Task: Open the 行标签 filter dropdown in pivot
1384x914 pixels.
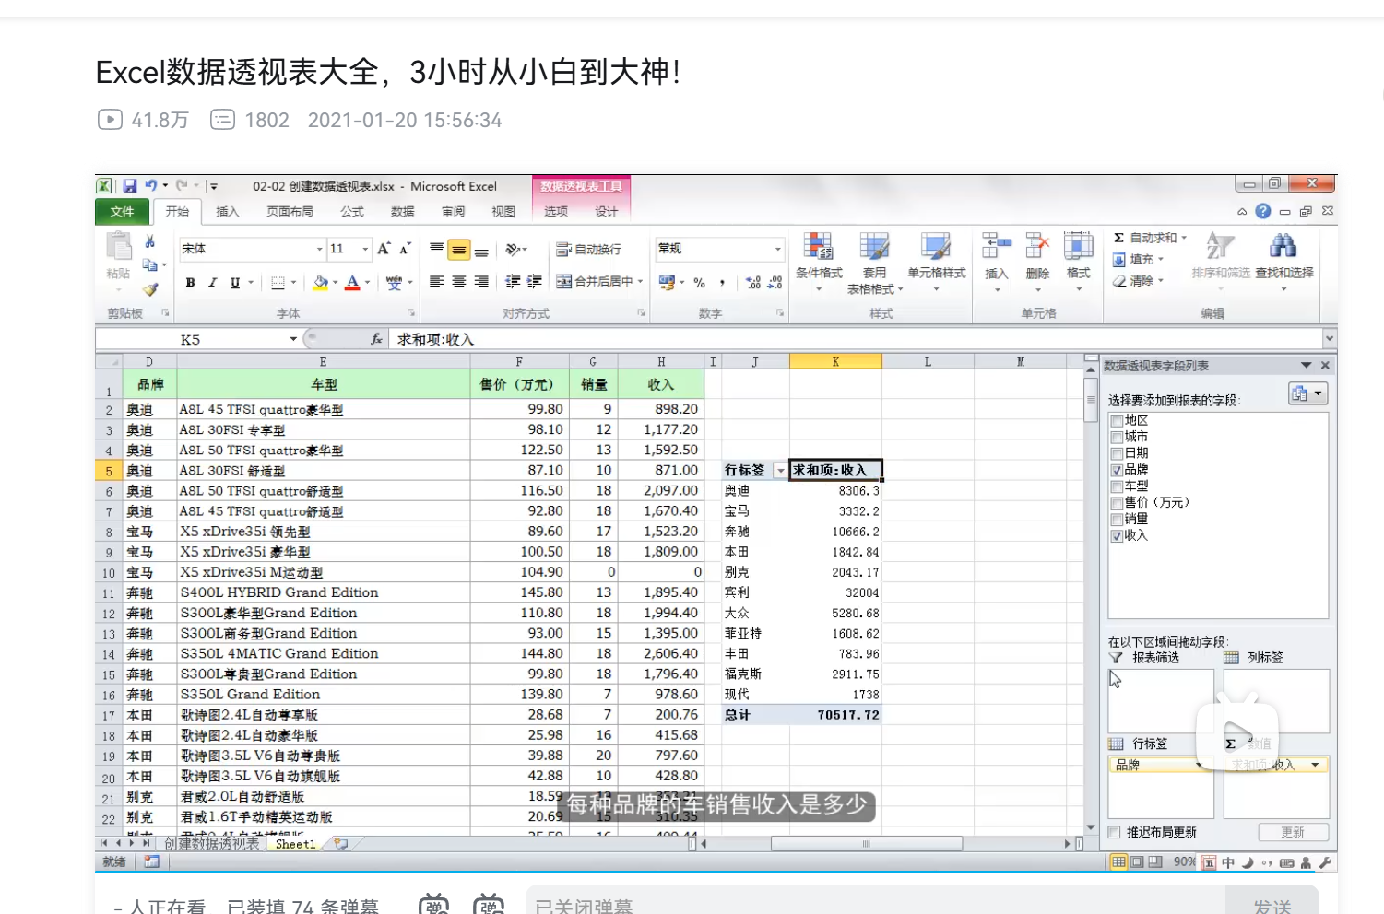Action: click(x=781, y=471)
